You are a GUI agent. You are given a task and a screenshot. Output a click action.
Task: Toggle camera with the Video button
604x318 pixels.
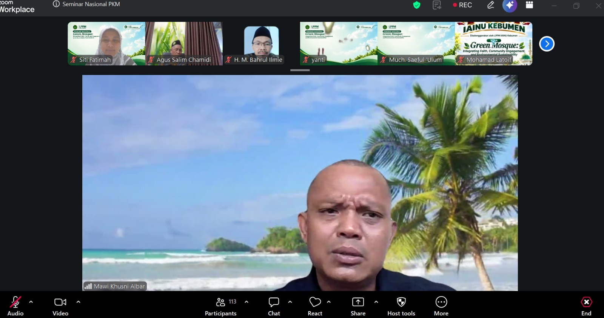(60, 306)
